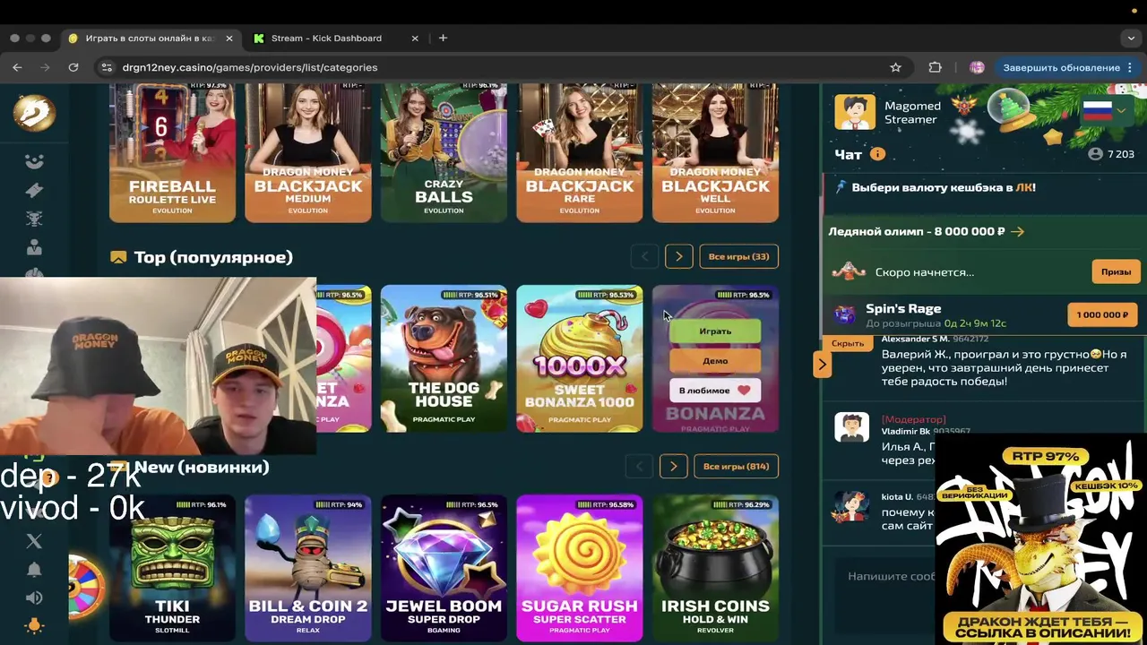
Task: Click Все игры (33) button
Action: 738,256
